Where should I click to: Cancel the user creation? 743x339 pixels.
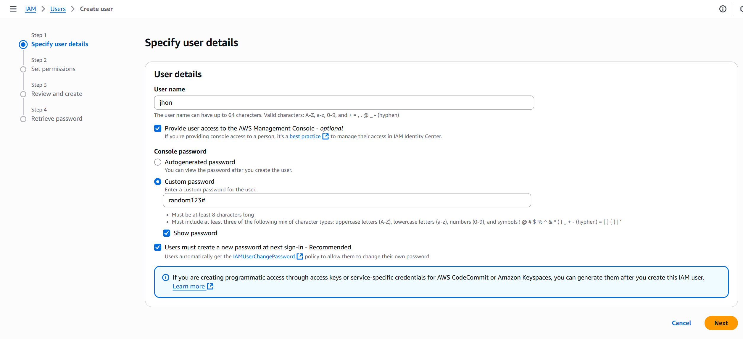click(681, 323)
